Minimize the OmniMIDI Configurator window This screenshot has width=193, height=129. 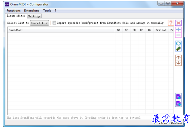pyautogui.click(x=161, y=3)
